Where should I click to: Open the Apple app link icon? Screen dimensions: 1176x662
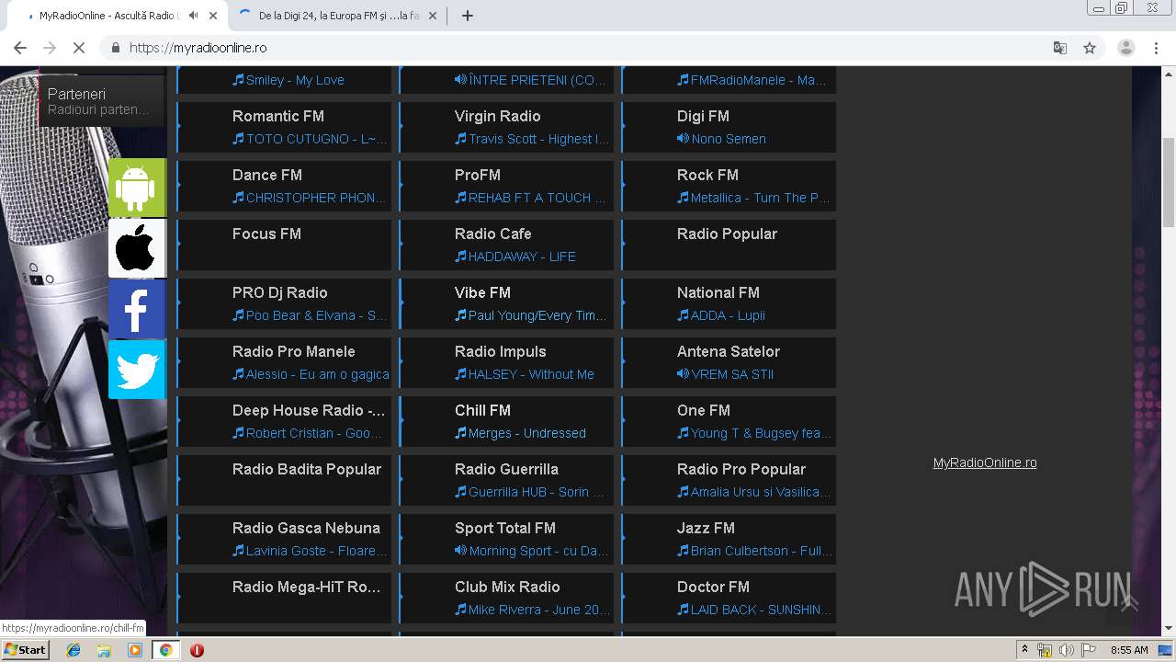[137, 248]
